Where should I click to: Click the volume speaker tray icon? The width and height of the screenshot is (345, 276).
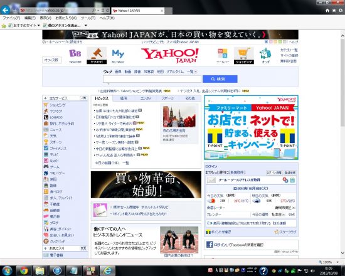[312, 271]
